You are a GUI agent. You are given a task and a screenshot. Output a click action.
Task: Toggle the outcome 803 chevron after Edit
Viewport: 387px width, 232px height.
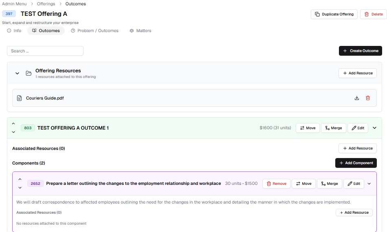pyautogui.click(x=374, y=128)
